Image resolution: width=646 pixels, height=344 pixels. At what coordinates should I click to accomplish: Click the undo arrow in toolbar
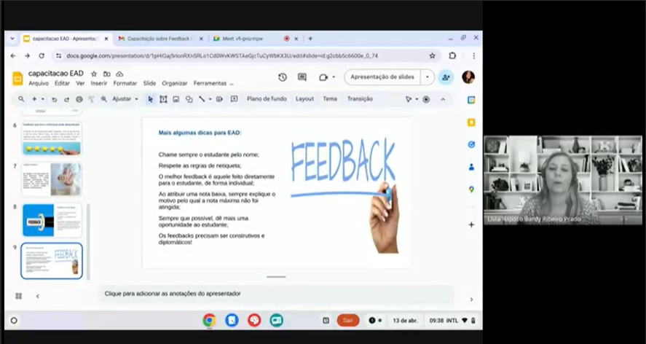click(x=54, y=99)
